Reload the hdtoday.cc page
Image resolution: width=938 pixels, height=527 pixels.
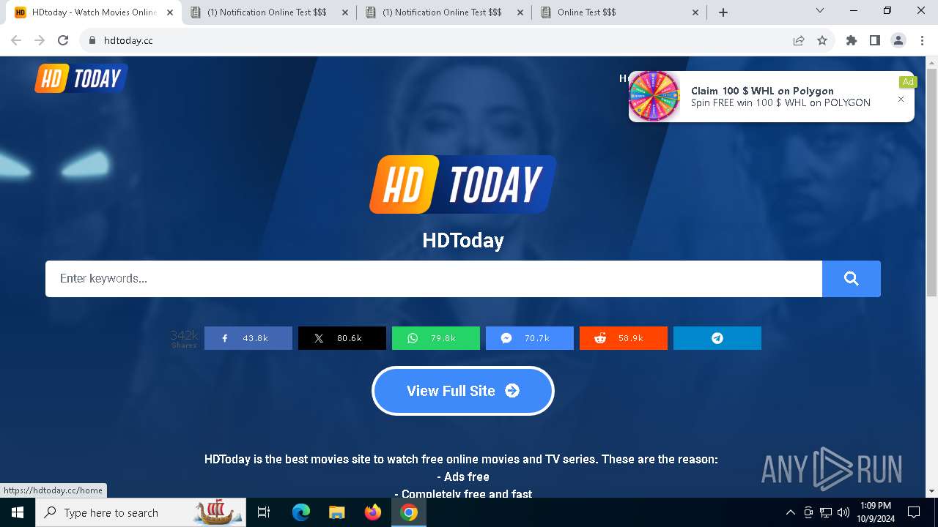coord(63,40)
